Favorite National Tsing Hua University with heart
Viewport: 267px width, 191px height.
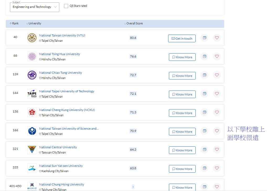[x=217, y=56]
